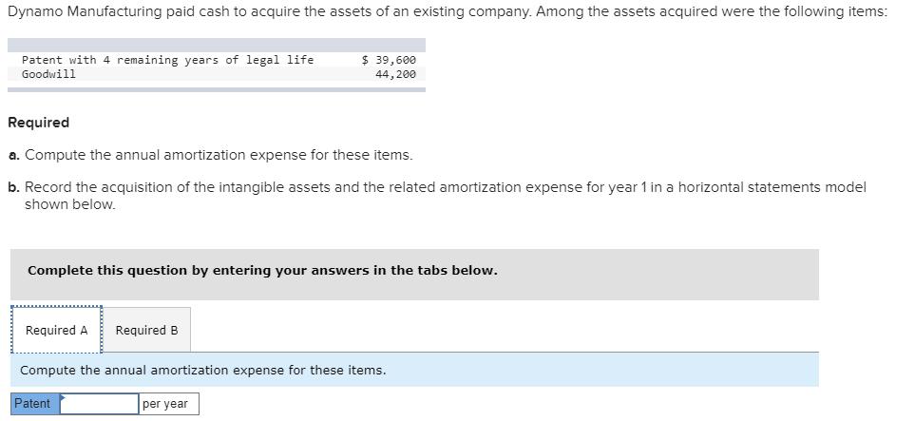The width and height of the screenshot is (915, 421).
Task: Click the Patent amortization input field
Action: point(100,404)
